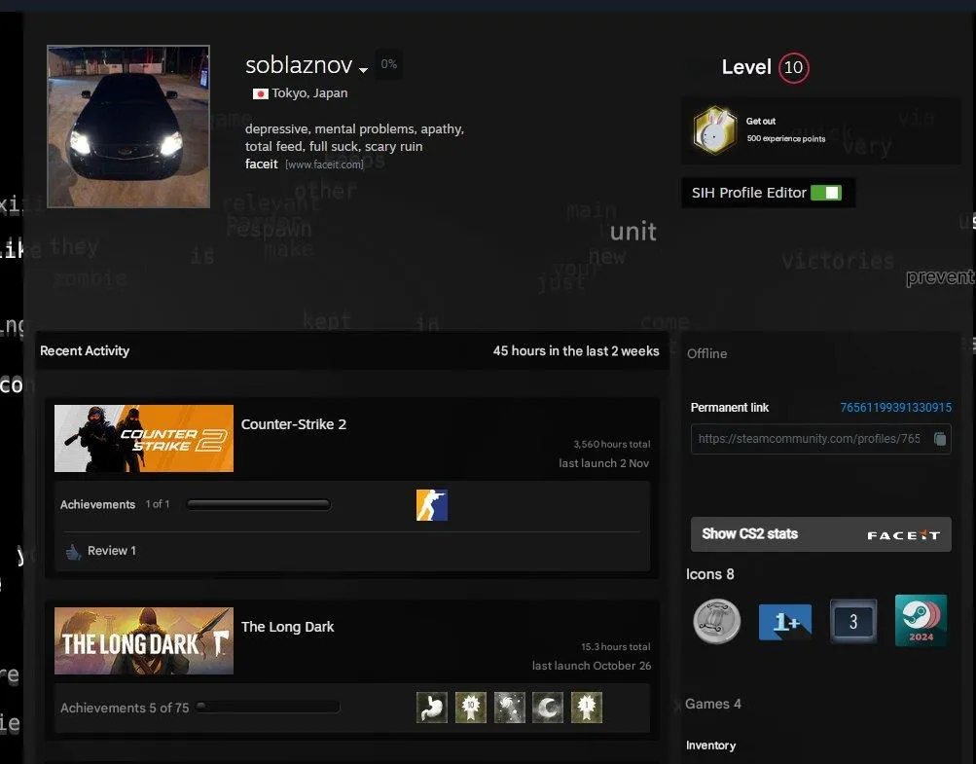The image size is (976, 764).
Task: Click the crescent moon achievement icon
Action: (x=547, y=707)
